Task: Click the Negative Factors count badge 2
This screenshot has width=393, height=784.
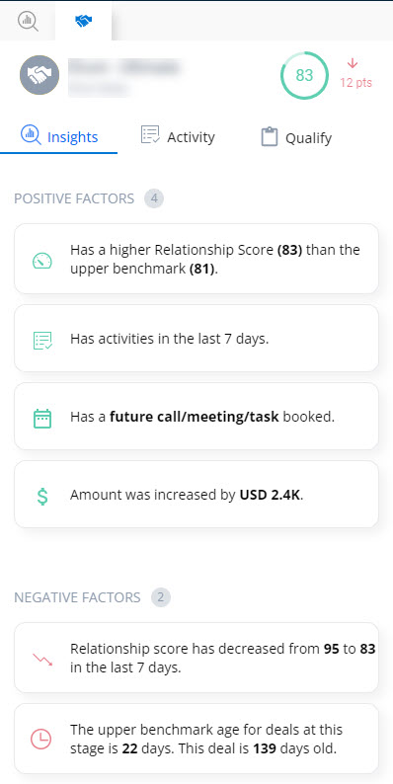Action: (161, 597)
